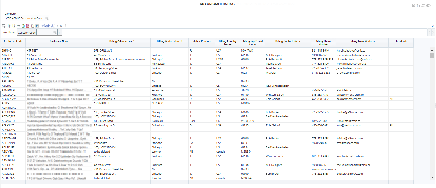Open the vertical three-dot toolbar menu

(66, 26)
